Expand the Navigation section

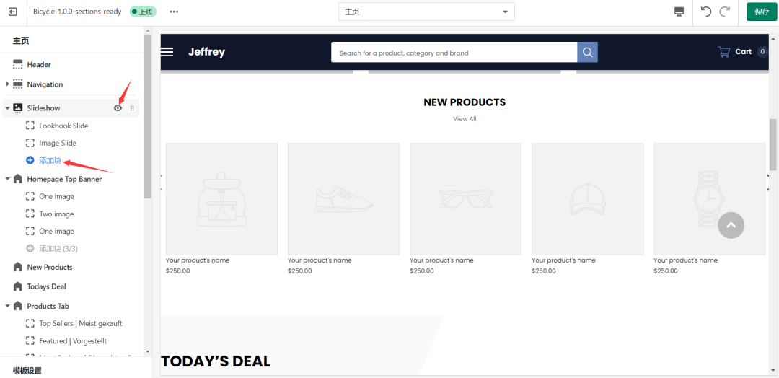tap(7, 84)
